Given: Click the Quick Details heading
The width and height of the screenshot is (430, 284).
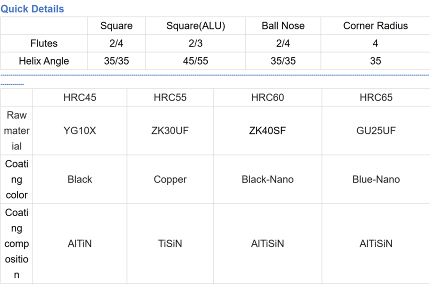Looking at the screenshot, I should [32, 8].
